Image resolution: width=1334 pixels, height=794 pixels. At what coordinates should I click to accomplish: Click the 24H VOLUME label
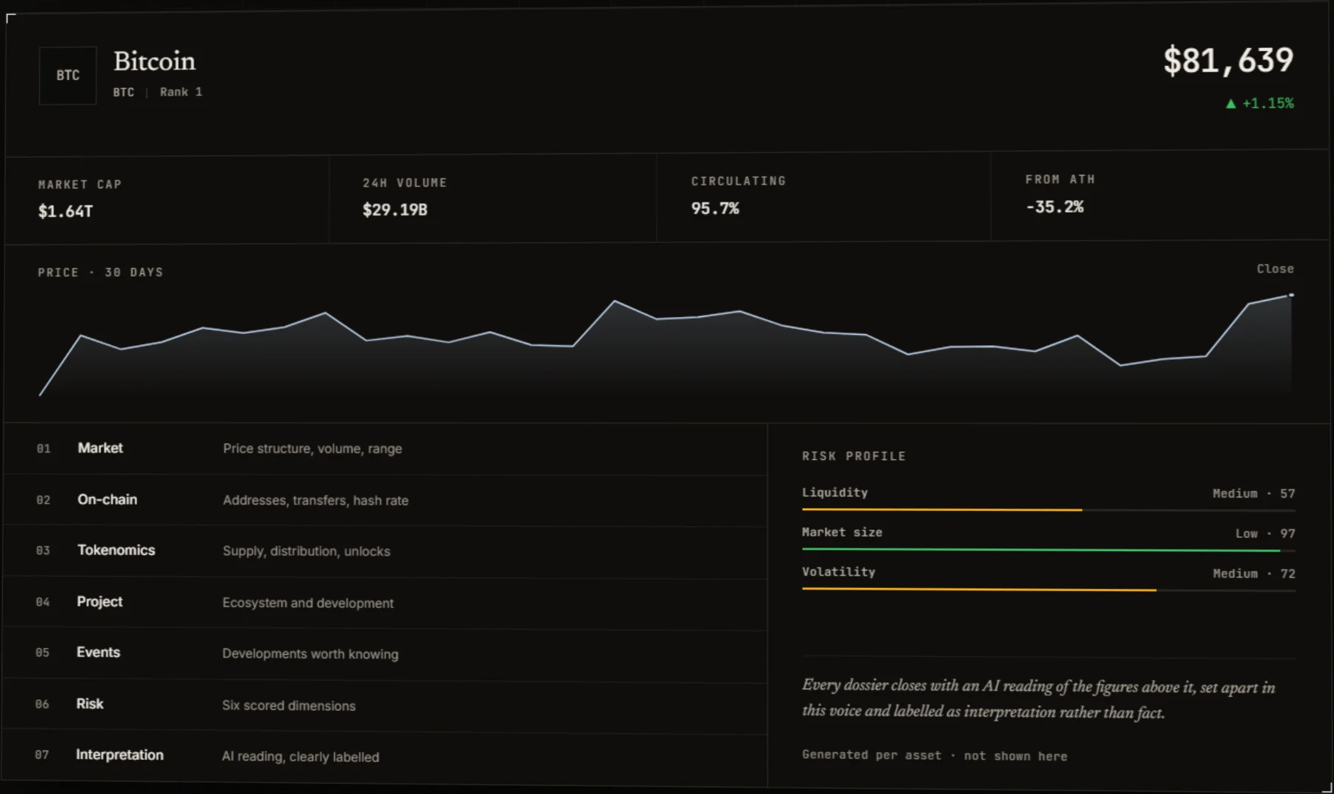[x=405, y=183]
